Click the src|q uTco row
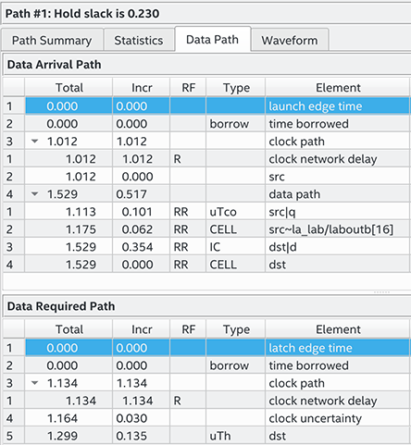 [206, 212]
